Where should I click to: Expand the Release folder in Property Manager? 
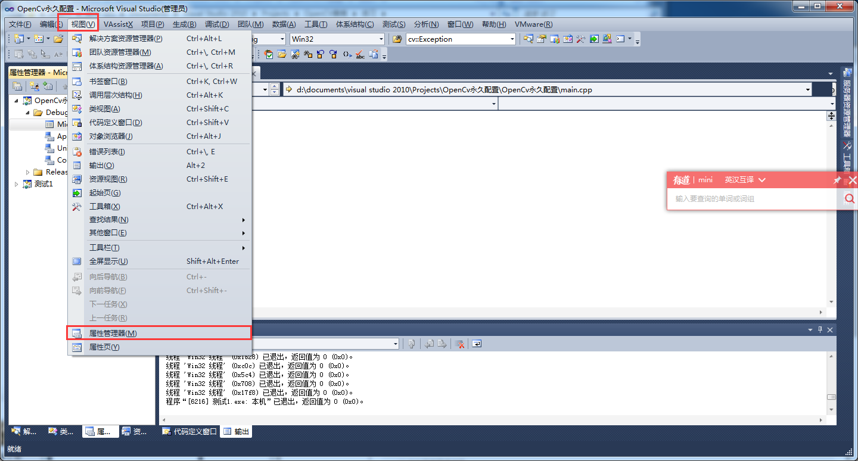point(27,172)
